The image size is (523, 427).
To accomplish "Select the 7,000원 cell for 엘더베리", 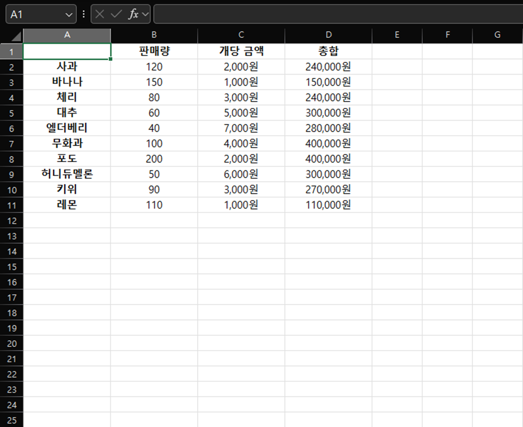I will coord(241,128).
